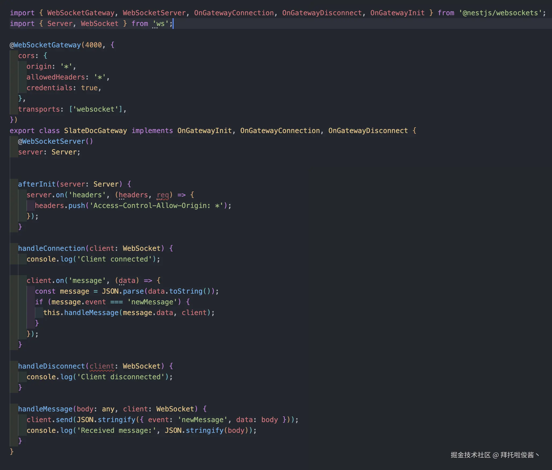Click the '@nestjs/websockets' import string
The height and width of the screenshot is (470, 552).
[500, 13]
